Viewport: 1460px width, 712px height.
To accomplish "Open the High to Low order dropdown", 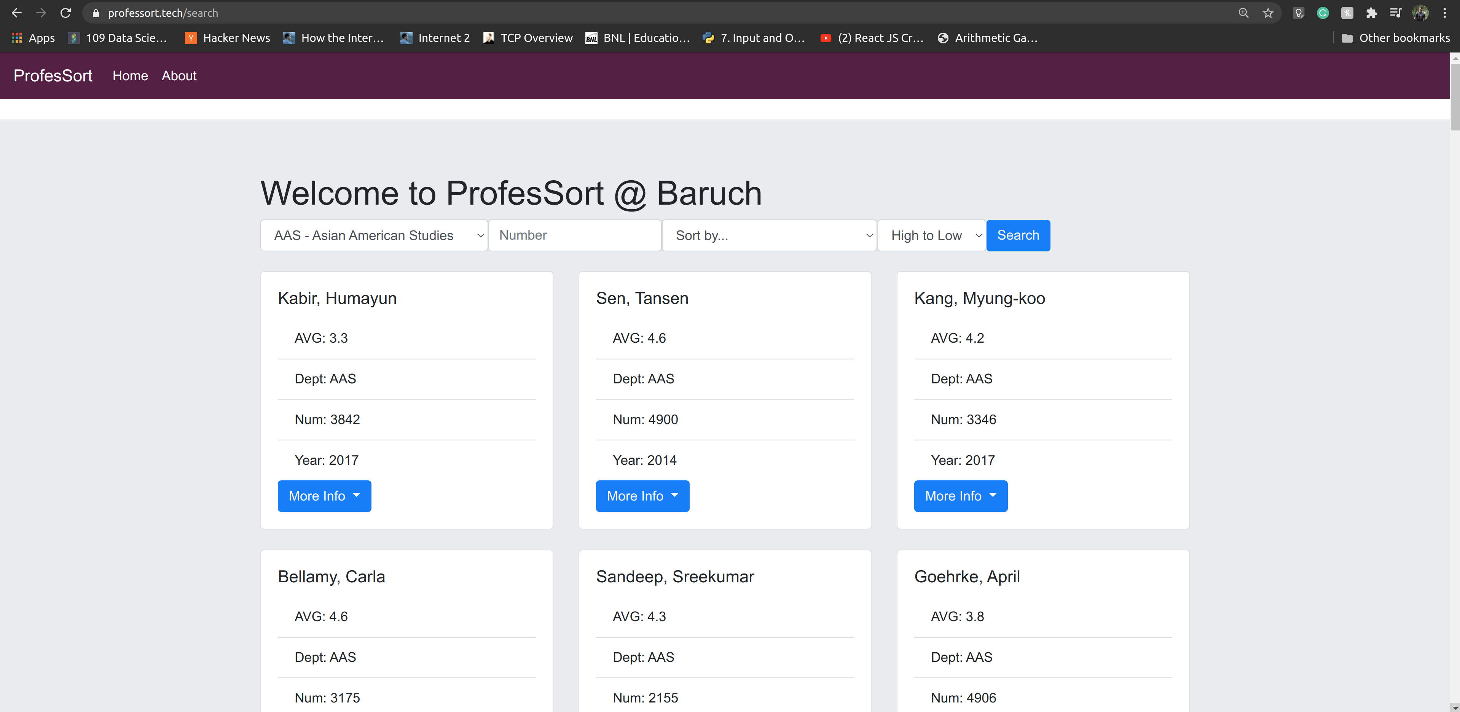I will 932,236.
